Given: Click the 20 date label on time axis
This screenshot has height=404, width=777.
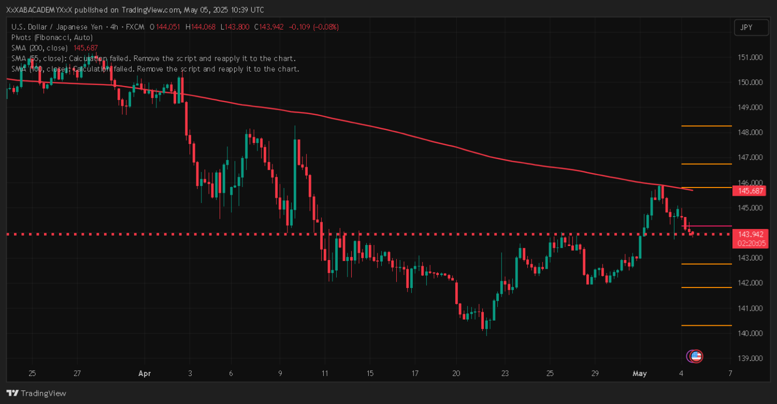Looking at the screenshot, I should 456,373.
